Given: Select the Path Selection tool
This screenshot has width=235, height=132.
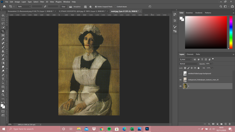Looking at the screenshot, I should pyautogui.click(x=3, y=83).
